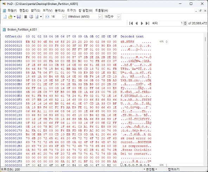Click the 0F column header
208x172 pixels.
click(x=115, y=37)
